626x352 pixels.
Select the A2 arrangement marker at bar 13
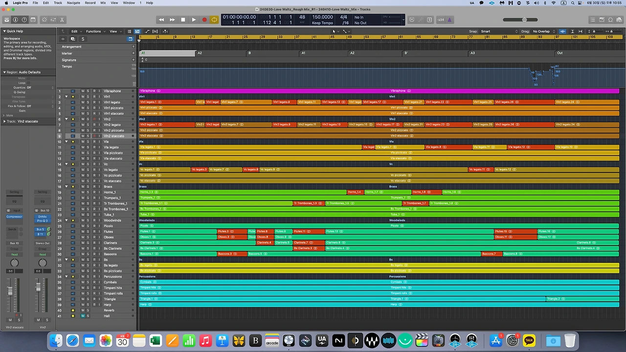tap(200, 53)
